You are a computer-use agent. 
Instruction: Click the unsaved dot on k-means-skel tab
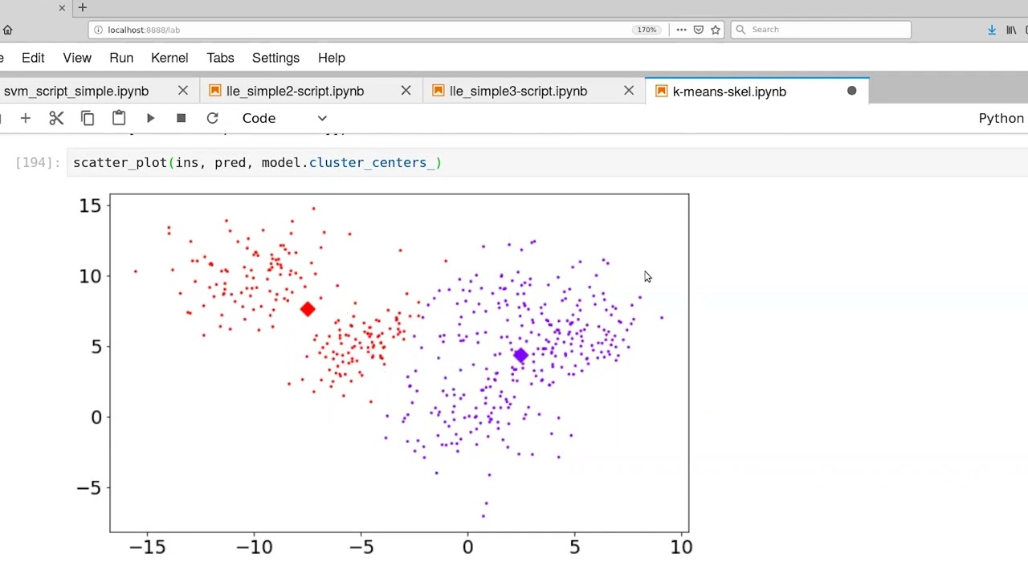852,91
